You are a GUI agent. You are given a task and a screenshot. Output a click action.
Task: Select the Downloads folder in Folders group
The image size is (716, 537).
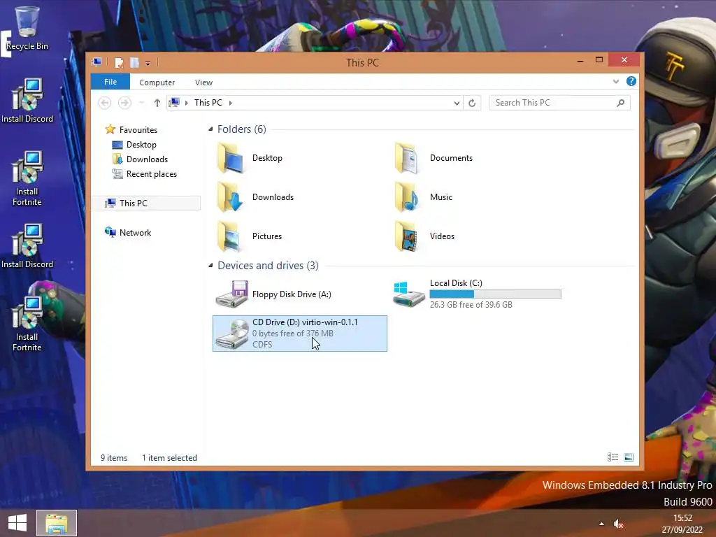point(256,197)
